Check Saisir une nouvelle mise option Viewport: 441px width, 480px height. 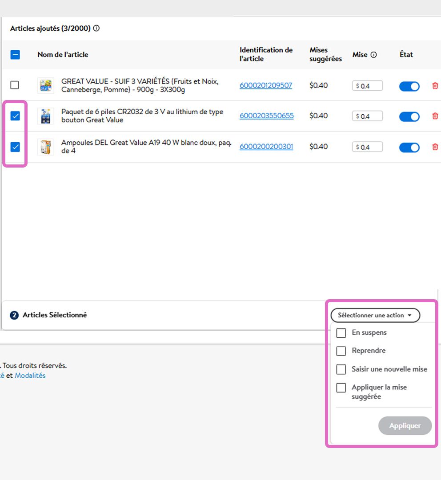341,369
